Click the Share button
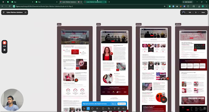This screenshot has height=112, width=209. click(203, 12)
